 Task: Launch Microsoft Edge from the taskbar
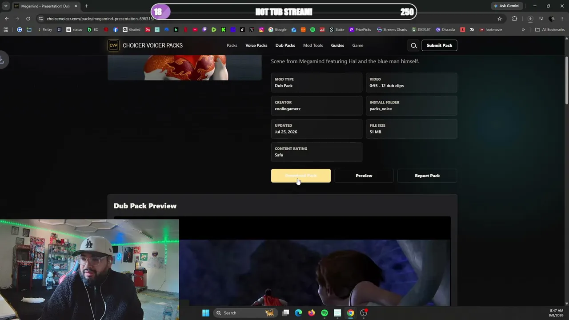point(298,313)
